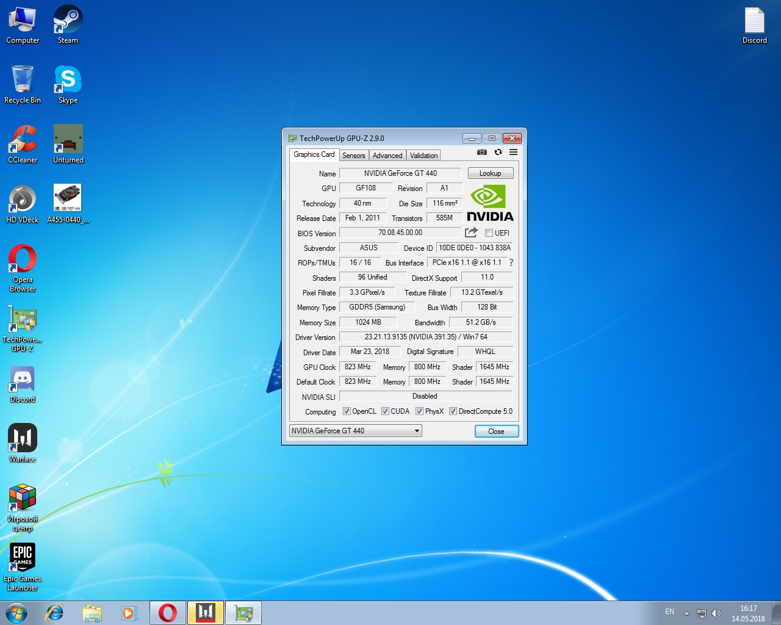The width and height of the screenshot is (781, 625).
Task: Click the Bus Interface question mark
Action: point(511,262)
